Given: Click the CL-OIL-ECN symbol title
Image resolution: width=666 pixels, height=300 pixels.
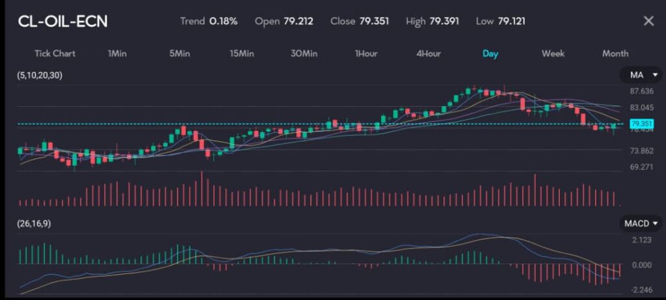Looking at the screenshot, I should (63, 21).
